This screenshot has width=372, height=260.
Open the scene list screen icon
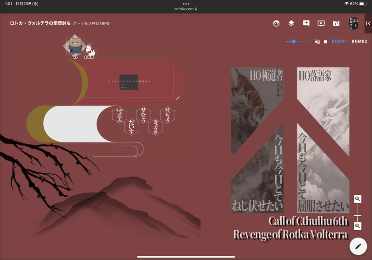pyautogui.click(x=321, y=23)
